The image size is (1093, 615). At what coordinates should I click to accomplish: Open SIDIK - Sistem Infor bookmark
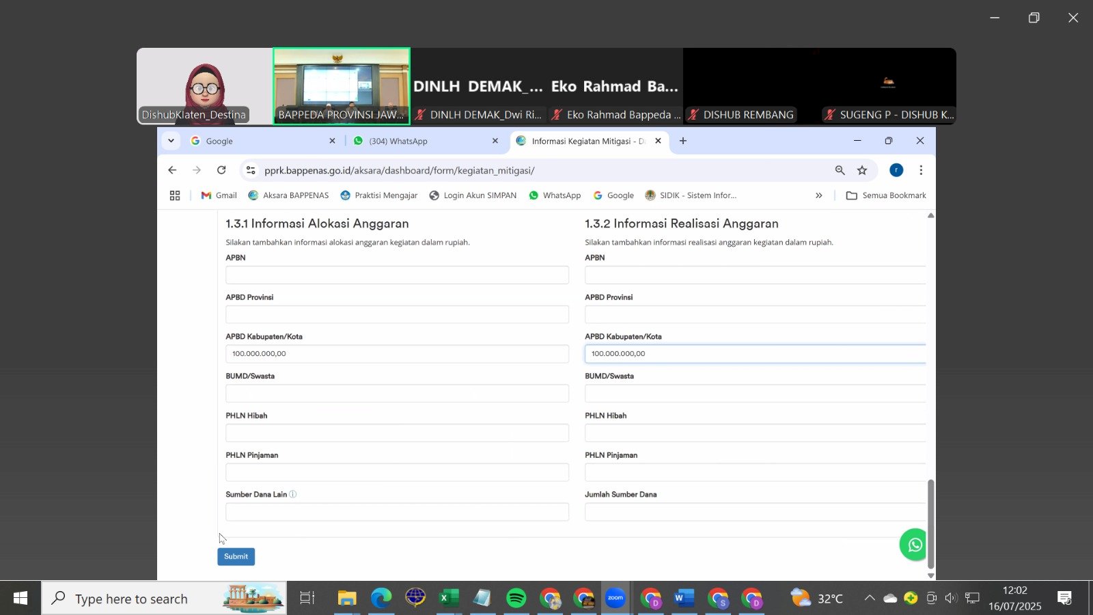point(691,195)
